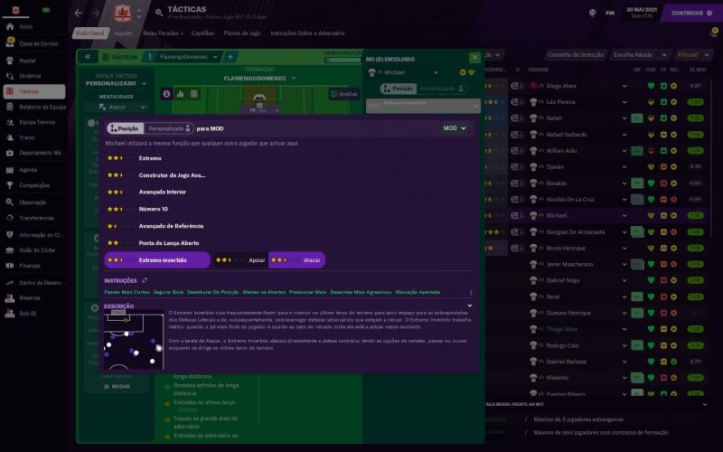Image resolution: width=723 pixels, height=452 pixels.
Task: Collapse the Descrição section chevron
Action: [470, 306]
